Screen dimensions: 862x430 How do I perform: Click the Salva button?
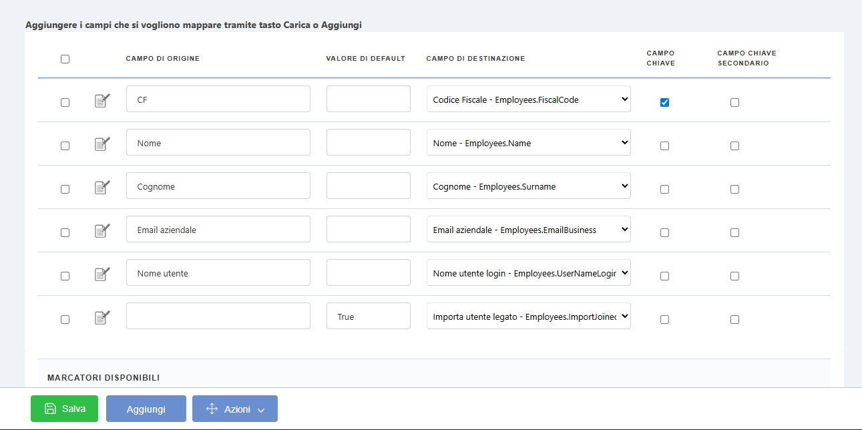pos(64,409)
